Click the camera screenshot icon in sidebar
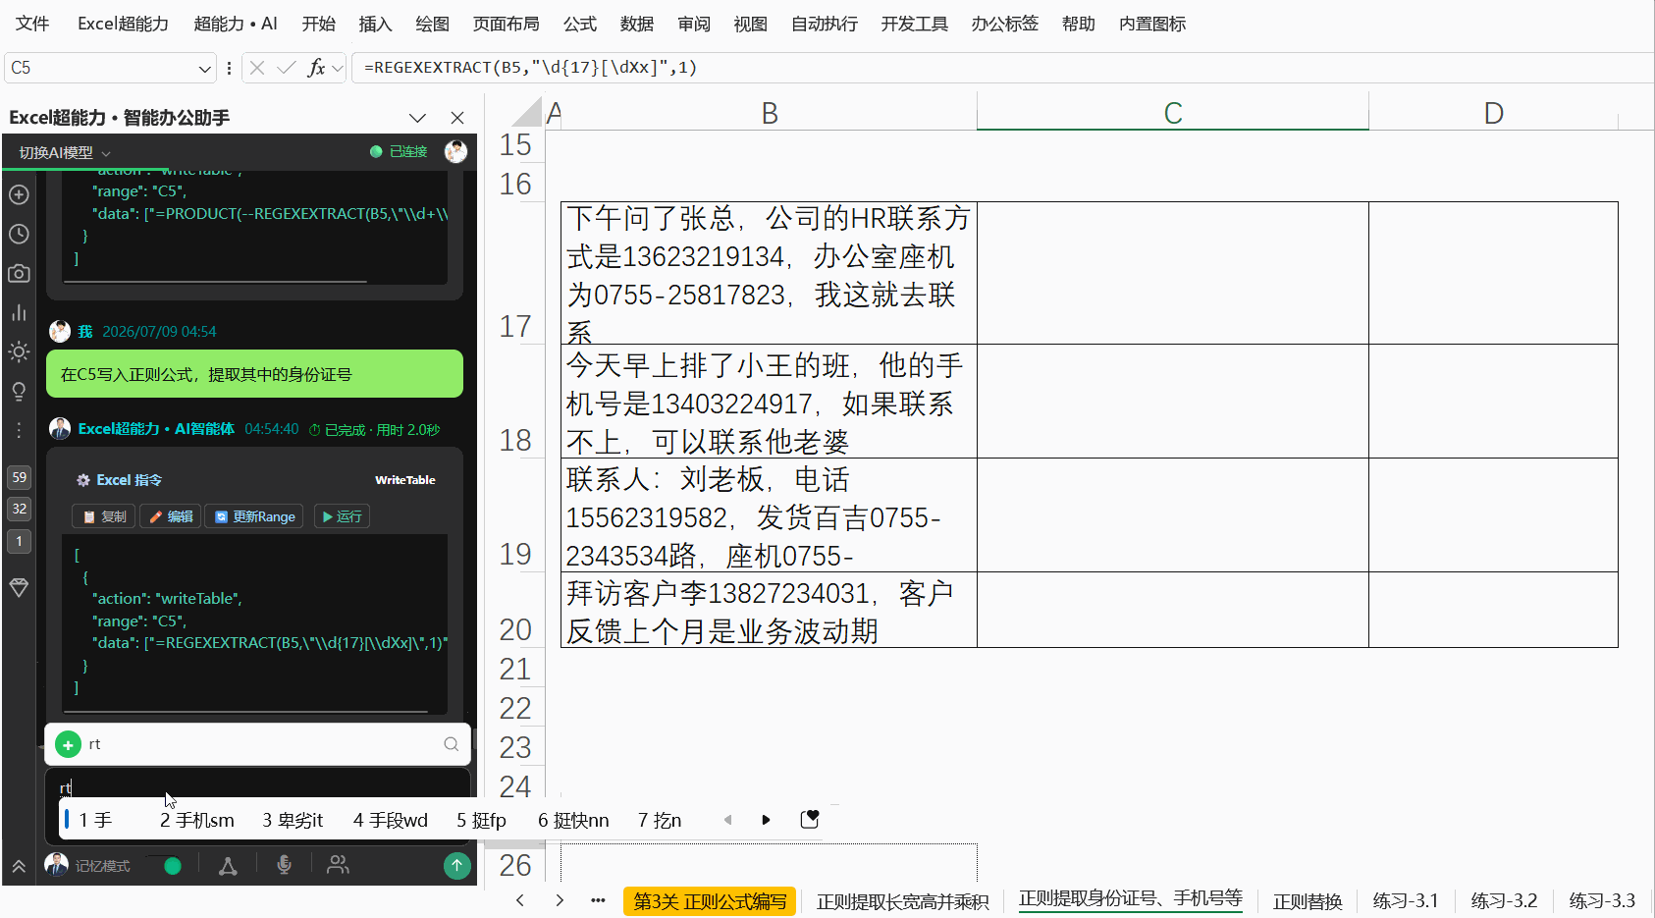1655x918 pixels. pos(19,273)
